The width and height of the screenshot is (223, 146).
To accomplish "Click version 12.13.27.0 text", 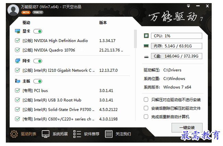I will coord(108,70).
